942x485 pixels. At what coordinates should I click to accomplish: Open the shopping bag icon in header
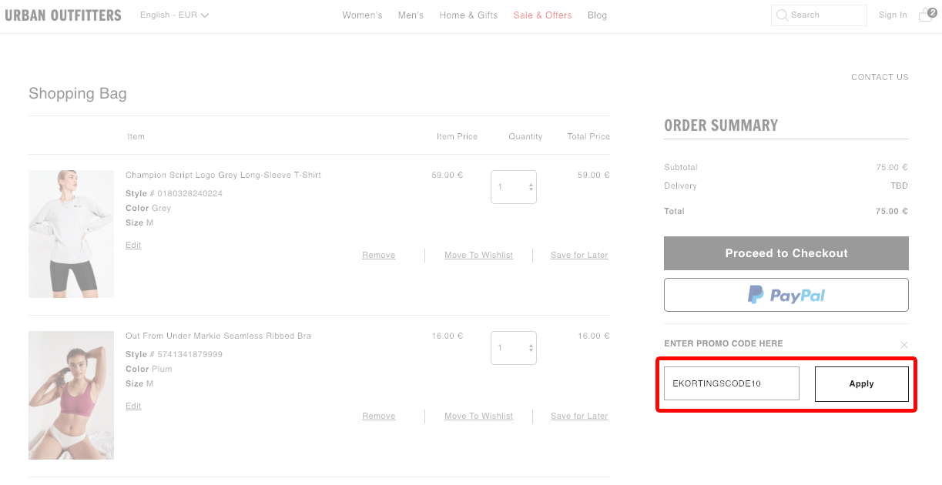pyautogui.click(x=927, y=15)
